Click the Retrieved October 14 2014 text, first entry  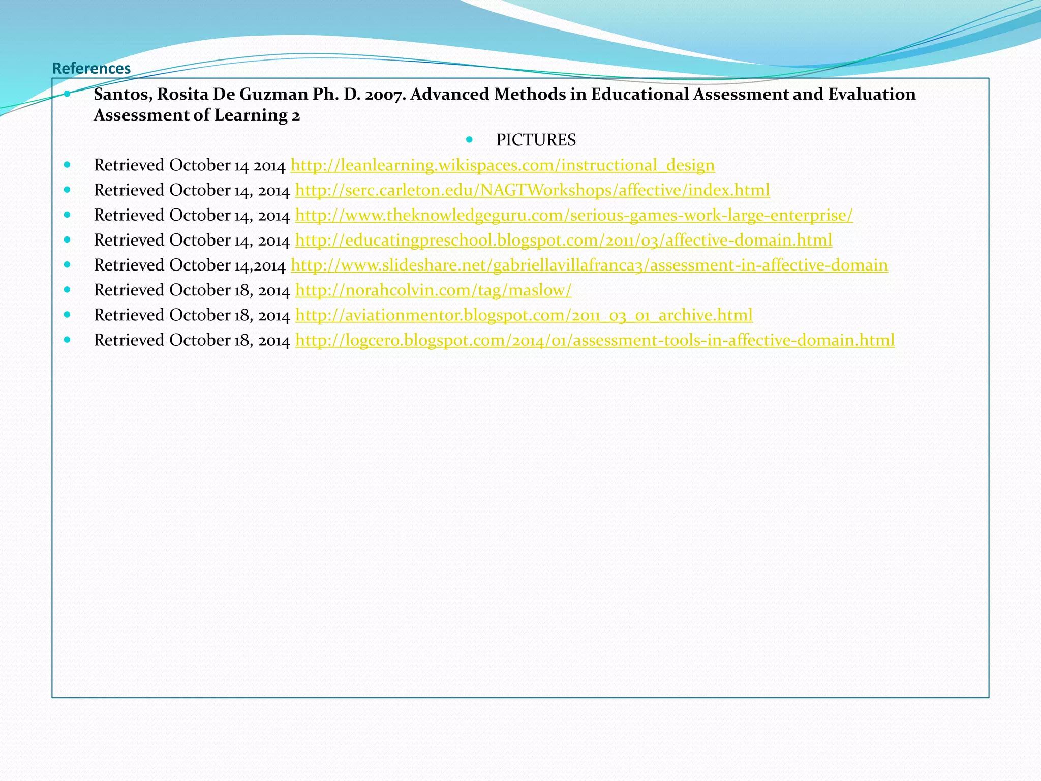coord(189,165)
